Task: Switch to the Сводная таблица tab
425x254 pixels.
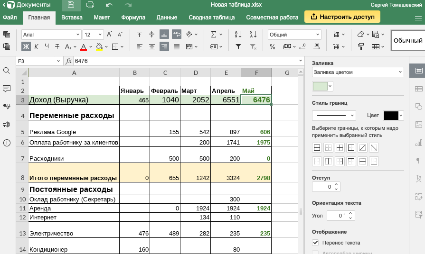Action: point(212,18)
